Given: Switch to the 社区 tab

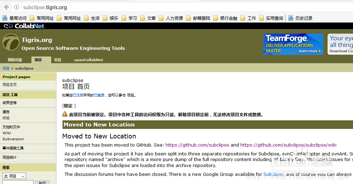Looking at the screenshot, I should coord(58,60).
